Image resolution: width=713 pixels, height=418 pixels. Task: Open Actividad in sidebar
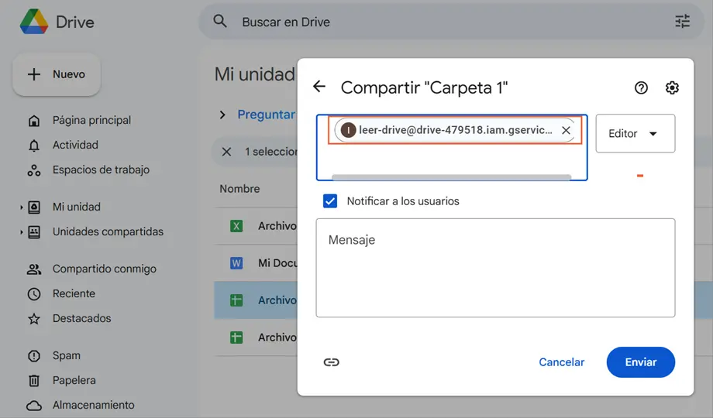click(x=75, y=145)
